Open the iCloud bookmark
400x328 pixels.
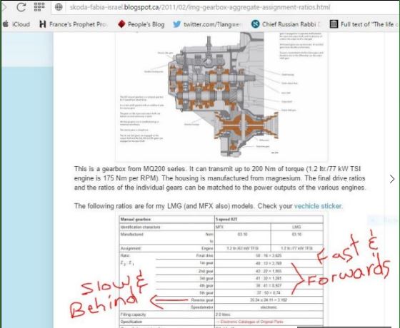pos(16,24)
